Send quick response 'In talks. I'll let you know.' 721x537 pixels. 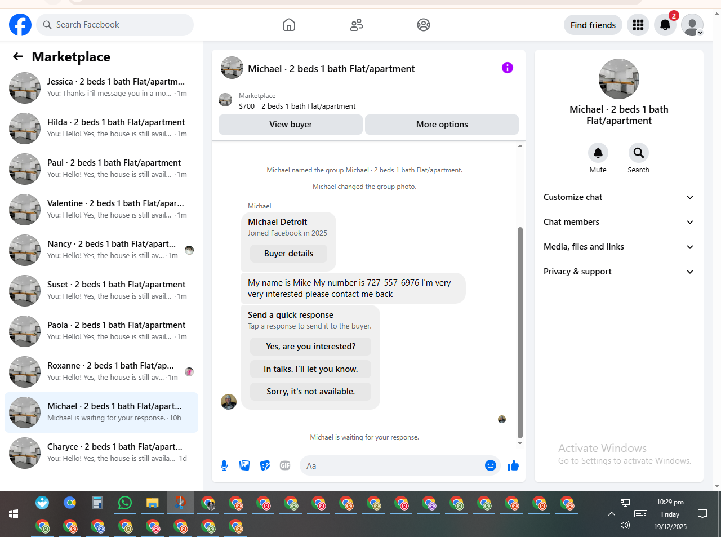tap(311, 369)
